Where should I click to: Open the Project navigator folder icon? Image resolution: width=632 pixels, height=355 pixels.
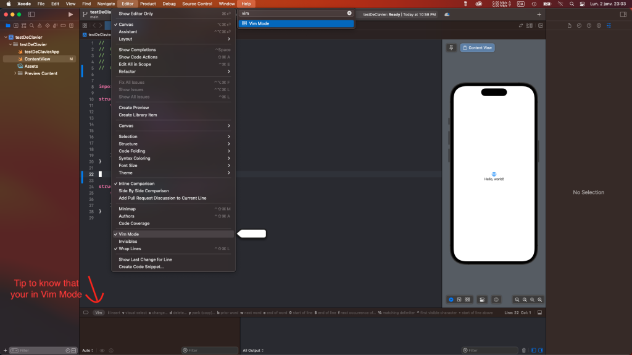7,25
